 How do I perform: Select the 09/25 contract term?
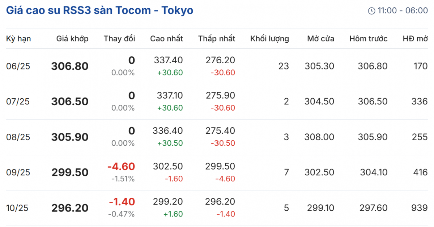click(x=18, y=172)
